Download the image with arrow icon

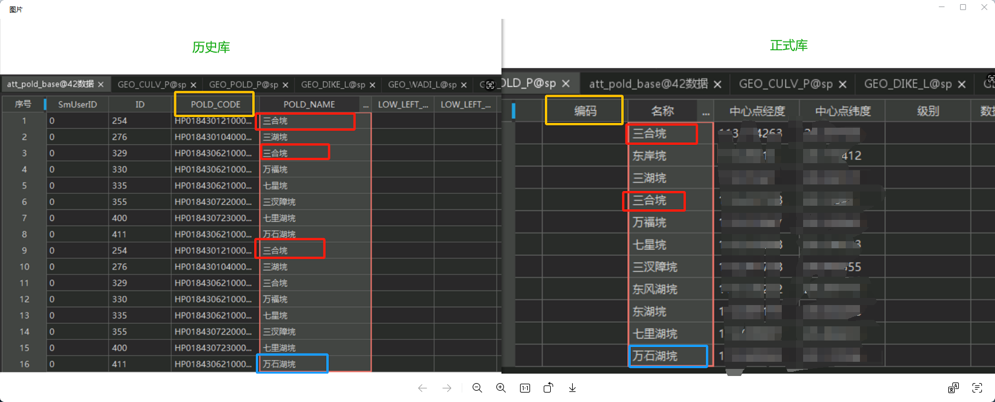coord(572,388)
